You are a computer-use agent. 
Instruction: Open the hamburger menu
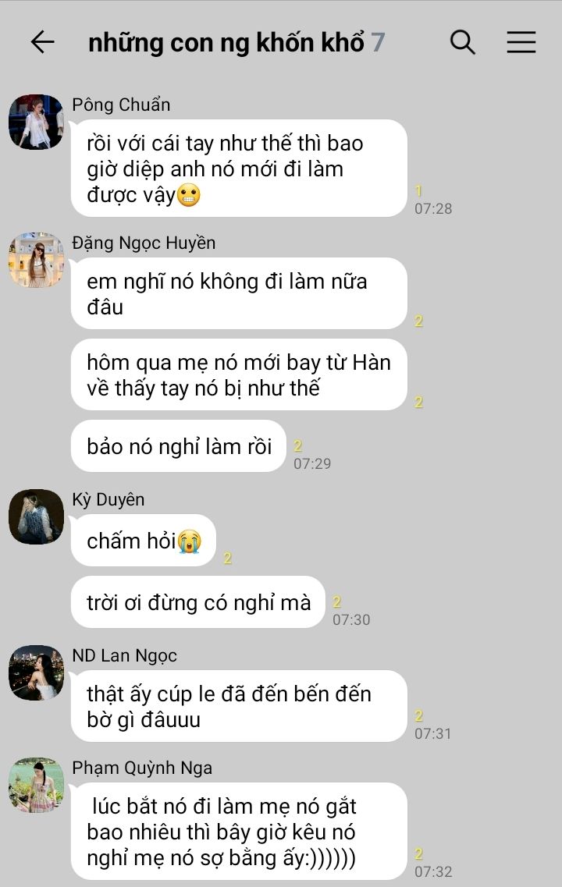pyautogui.click(x=521, y=42)
